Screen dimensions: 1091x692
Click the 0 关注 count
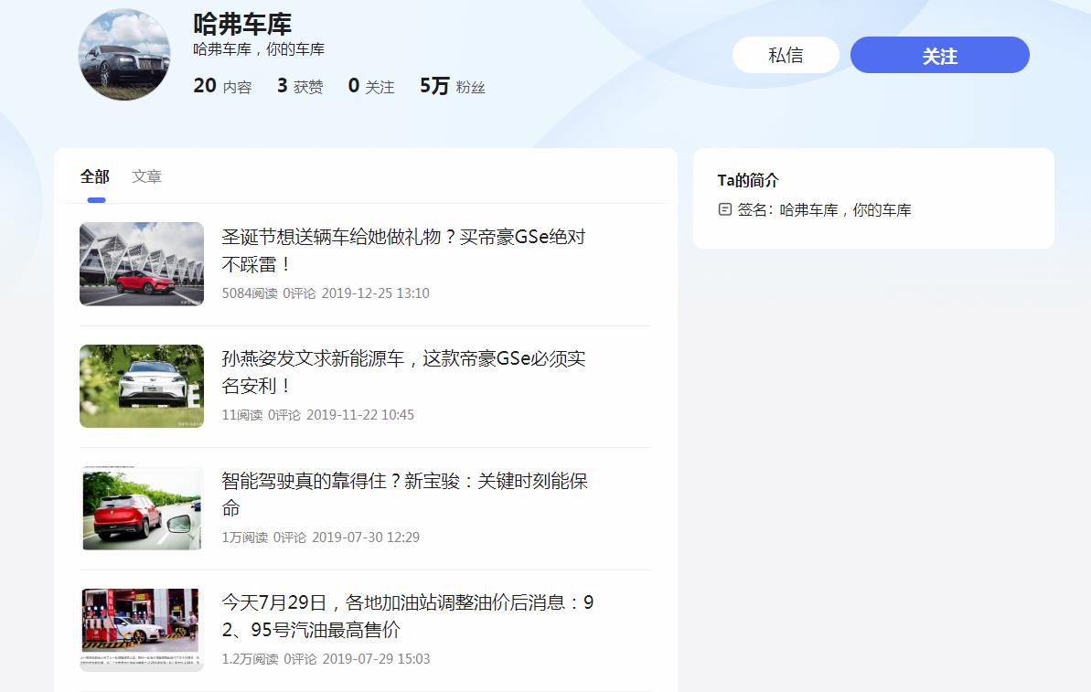pos(371,86)
